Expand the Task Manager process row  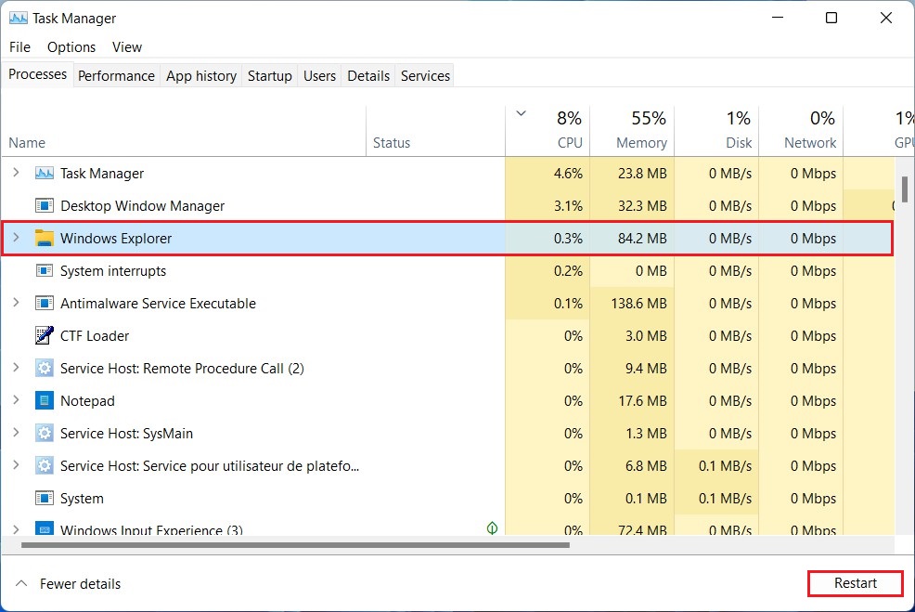tap(17, 173)
